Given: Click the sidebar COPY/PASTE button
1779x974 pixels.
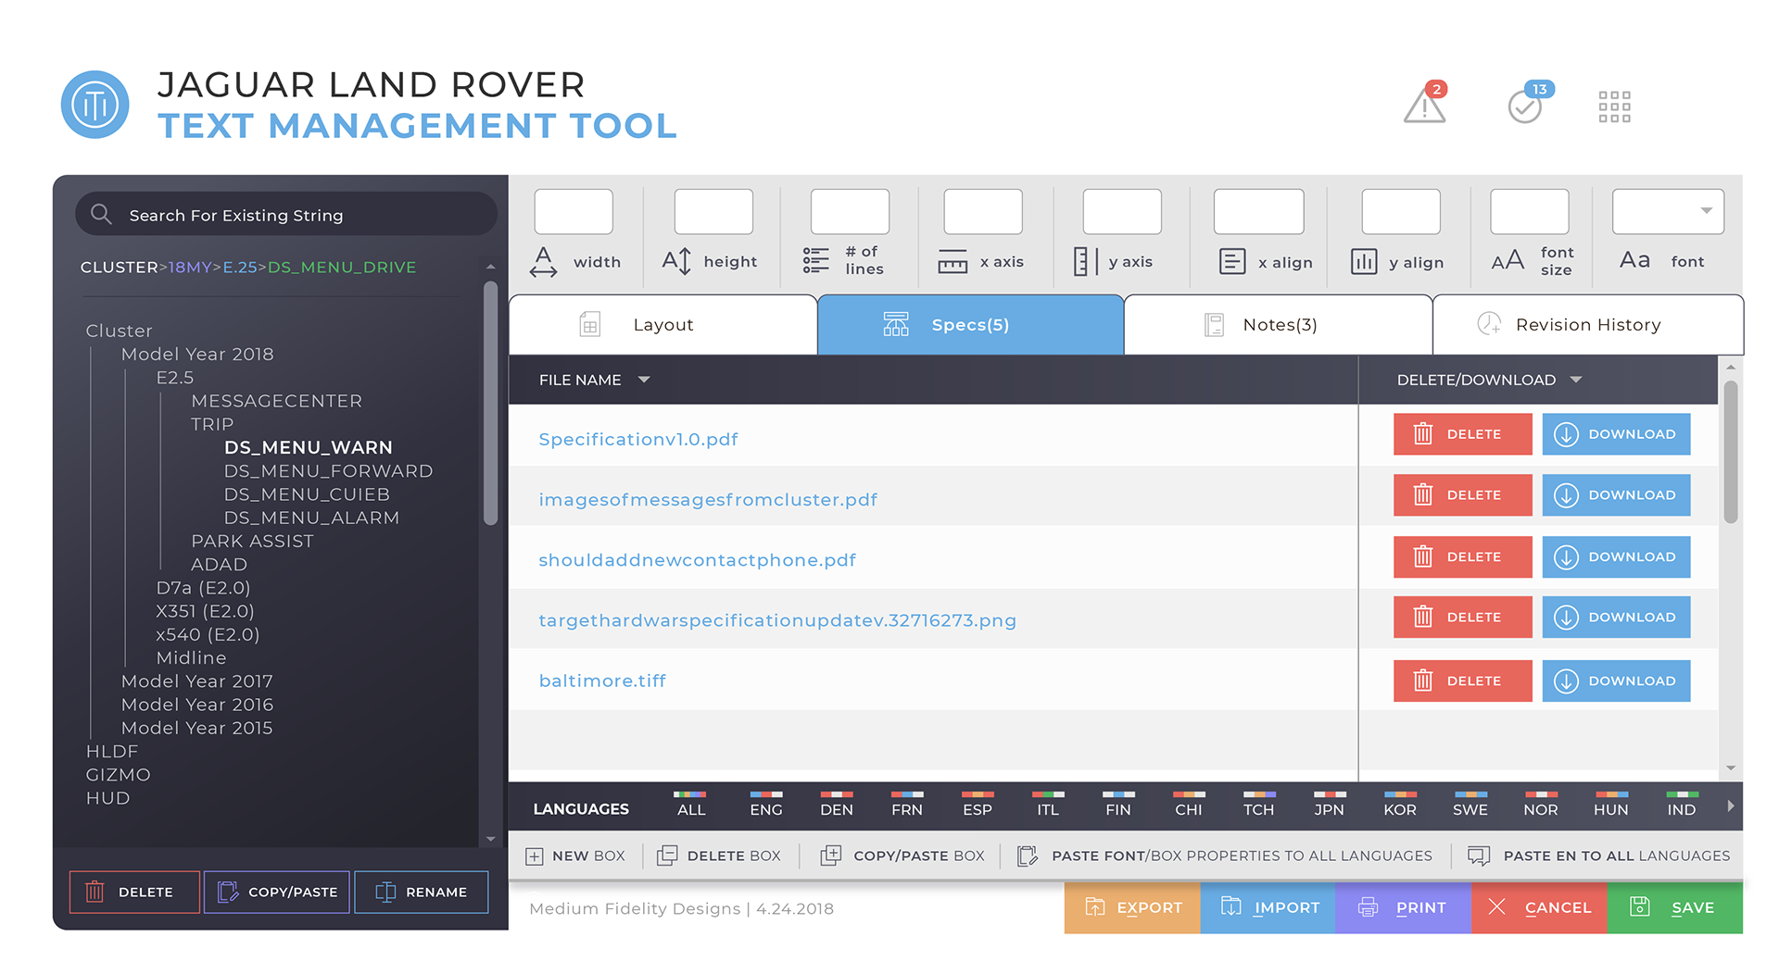Looking at the screenshot, I should pyautogui.click(x=277, y=892).
